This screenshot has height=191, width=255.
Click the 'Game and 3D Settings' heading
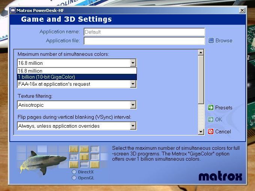pyautogui.click(x=66, y=19)
